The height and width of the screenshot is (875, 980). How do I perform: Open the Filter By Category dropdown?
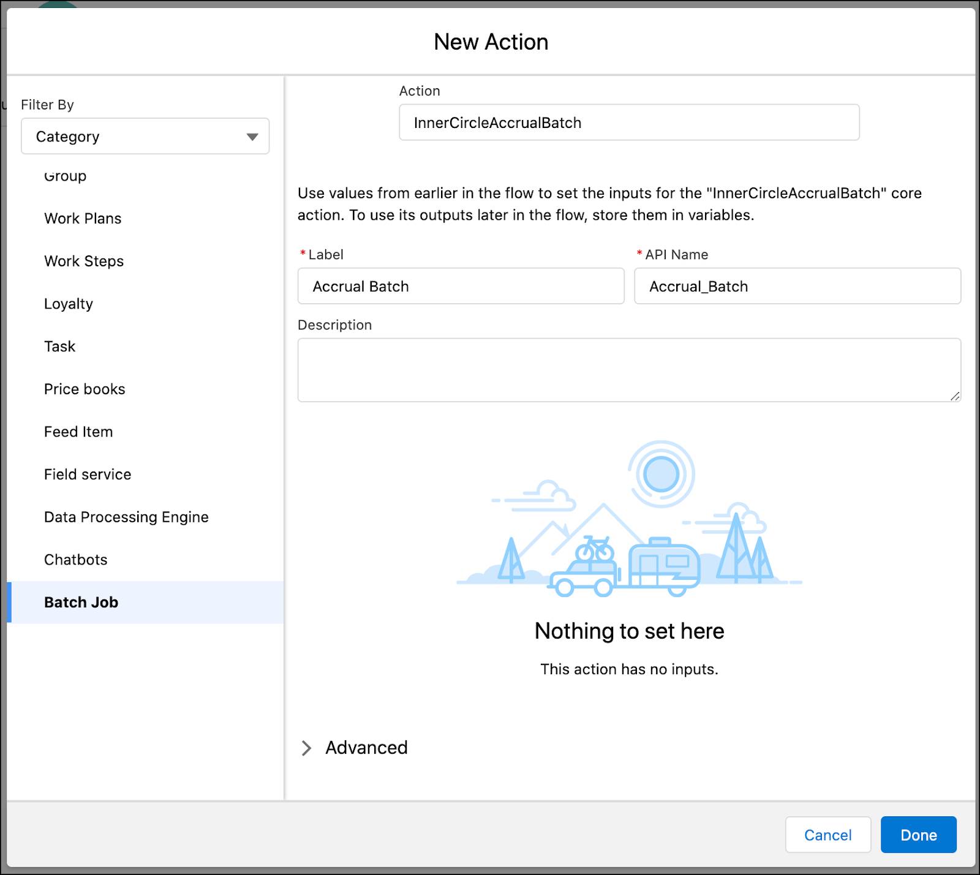[x=145, y=136]
